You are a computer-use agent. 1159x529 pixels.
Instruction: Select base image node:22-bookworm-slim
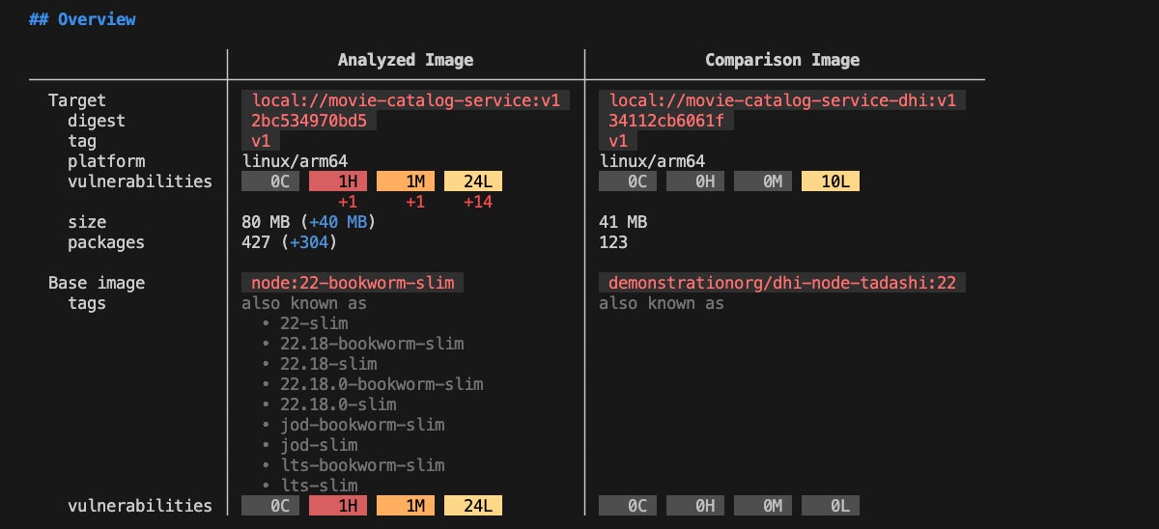click(x=353, y=283)
